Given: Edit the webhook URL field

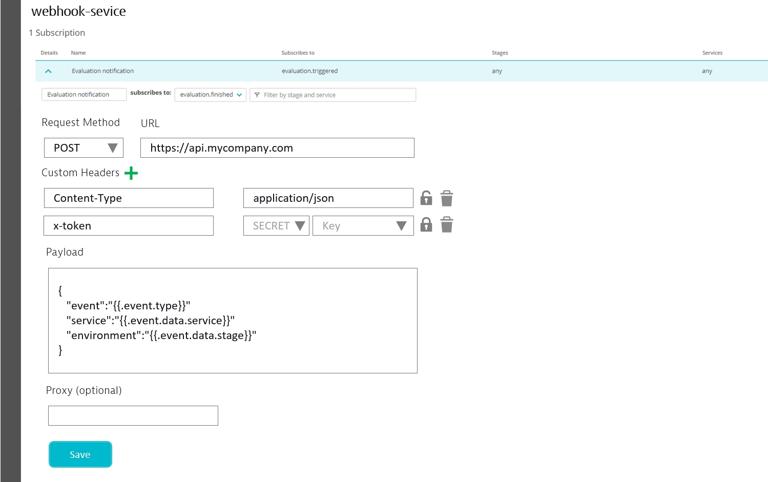Looking at the screenshot, I should [277, 148].
